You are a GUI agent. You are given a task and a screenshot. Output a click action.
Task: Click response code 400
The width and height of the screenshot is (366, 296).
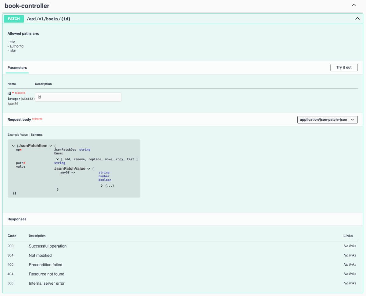10,265
